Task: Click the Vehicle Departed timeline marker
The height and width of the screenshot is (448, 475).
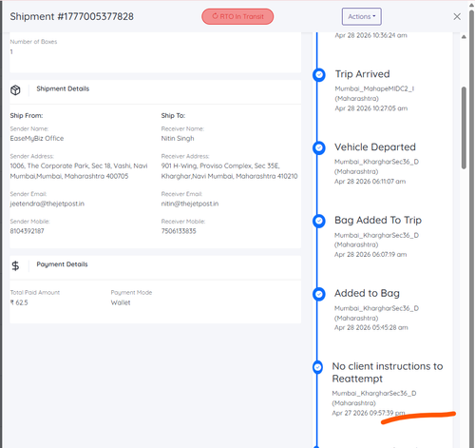Action: point(319,147)
